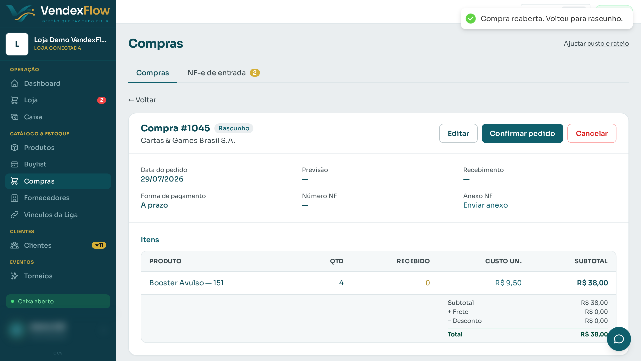Click the QTD column header

tap(337, 261)
